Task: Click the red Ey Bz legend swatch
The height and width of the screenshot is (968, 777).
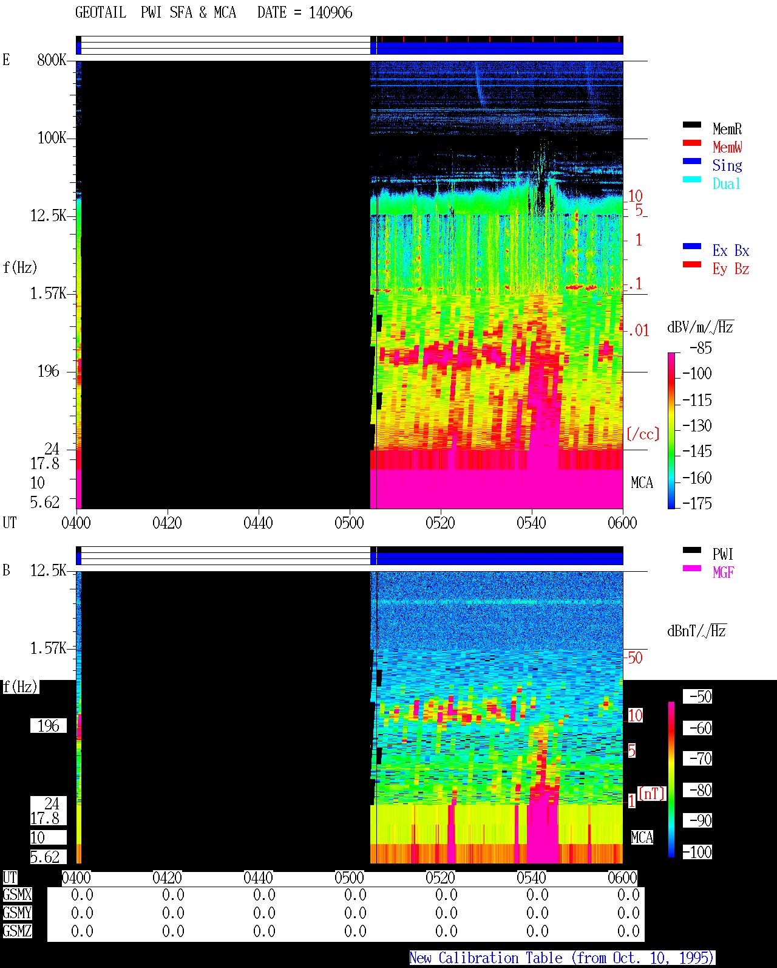Action: (691, 264)
